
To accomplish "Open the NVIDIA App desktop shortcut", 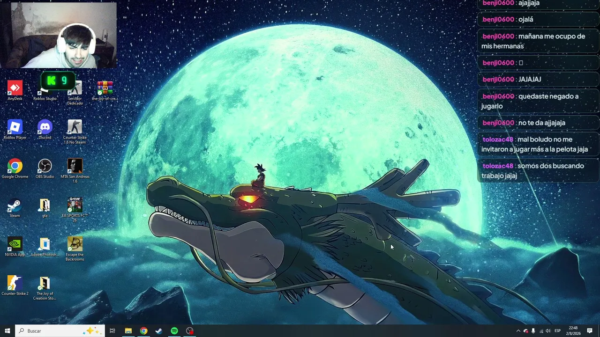I will 15,247.
